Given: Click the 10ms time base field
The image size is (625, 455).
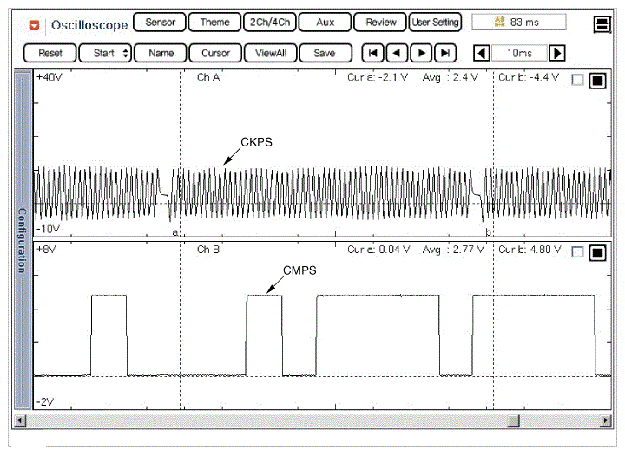Looking at the screenshot, I should tap(519, 53).
